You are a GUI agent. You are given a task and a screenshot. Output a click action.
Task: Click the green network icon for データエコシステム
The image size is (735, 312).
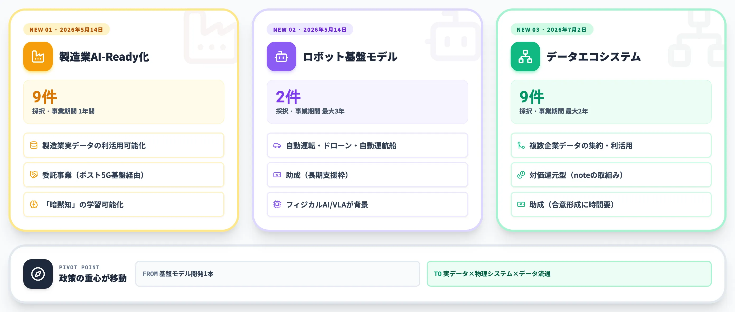click(x=525, y=56)
